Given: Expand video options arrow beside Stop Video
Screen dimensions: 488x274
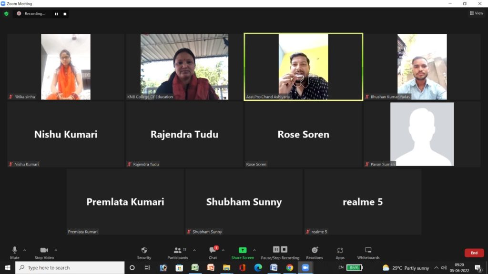Looking at the screenshot, I should (x=56, y=250).
